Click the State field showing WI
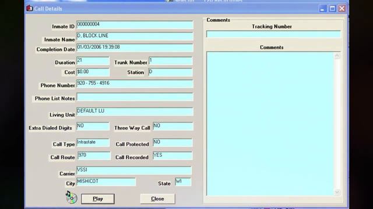 coord(183,182)
